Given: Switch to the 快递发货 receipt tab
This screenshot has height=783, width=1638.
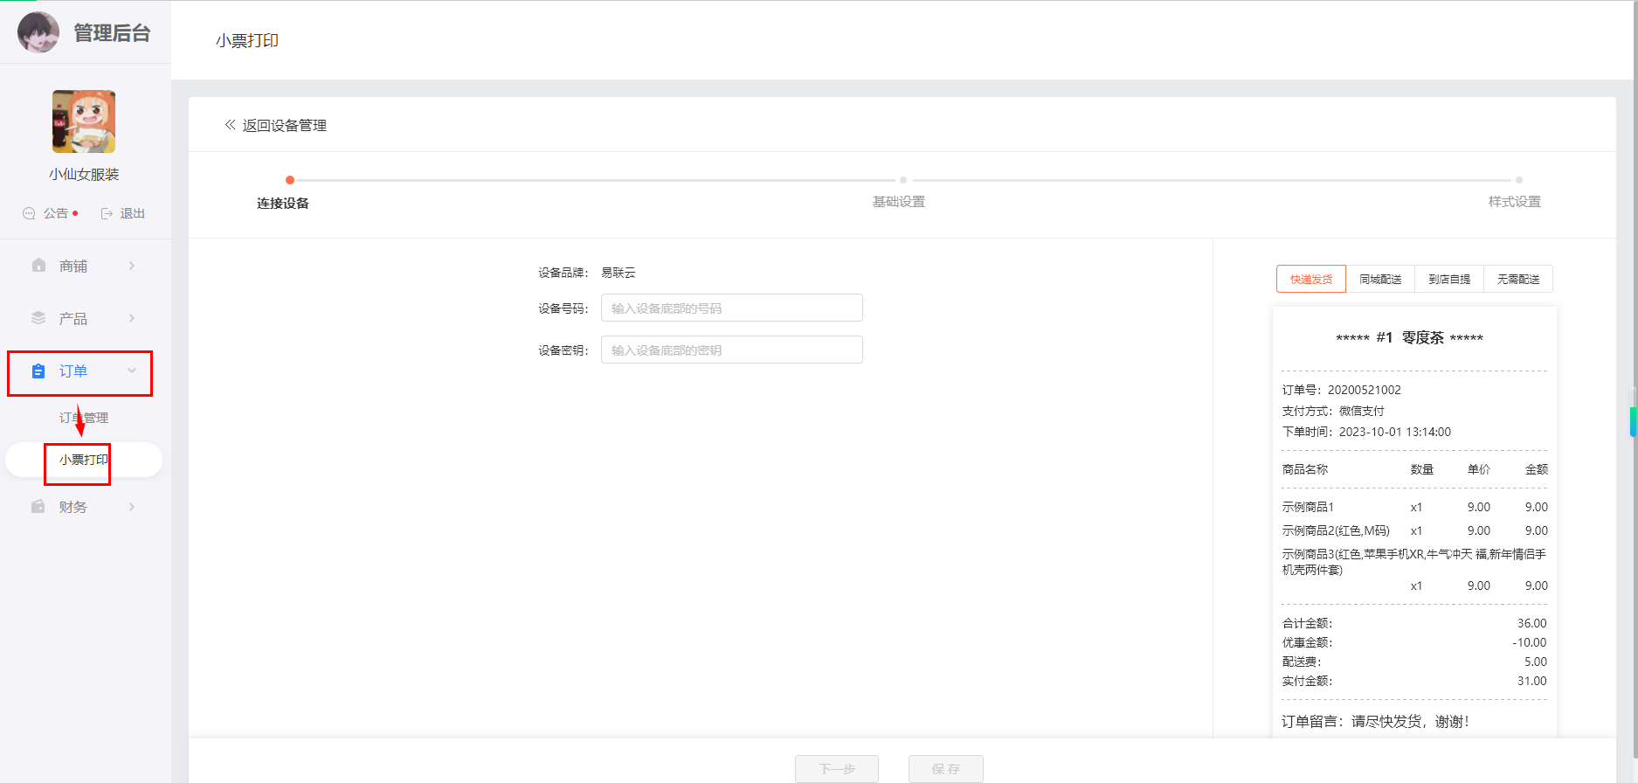Looking at the screenshot, I should click(x=1311, y=279).
